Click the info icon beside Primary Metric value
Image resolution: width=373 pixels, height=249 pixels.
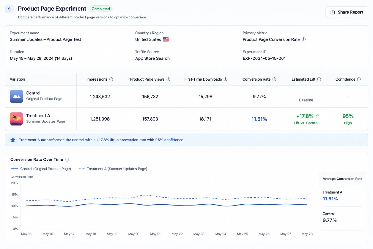coord(303,39)
